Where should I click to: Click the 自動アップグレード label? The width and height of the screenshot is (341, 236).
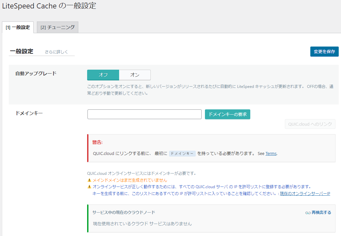[36, 74]
